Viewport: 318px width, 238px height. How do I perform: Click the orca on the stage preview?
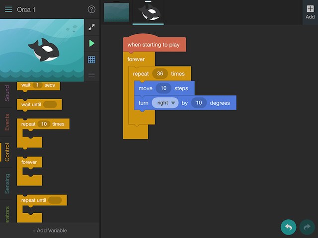coord(44,50)
